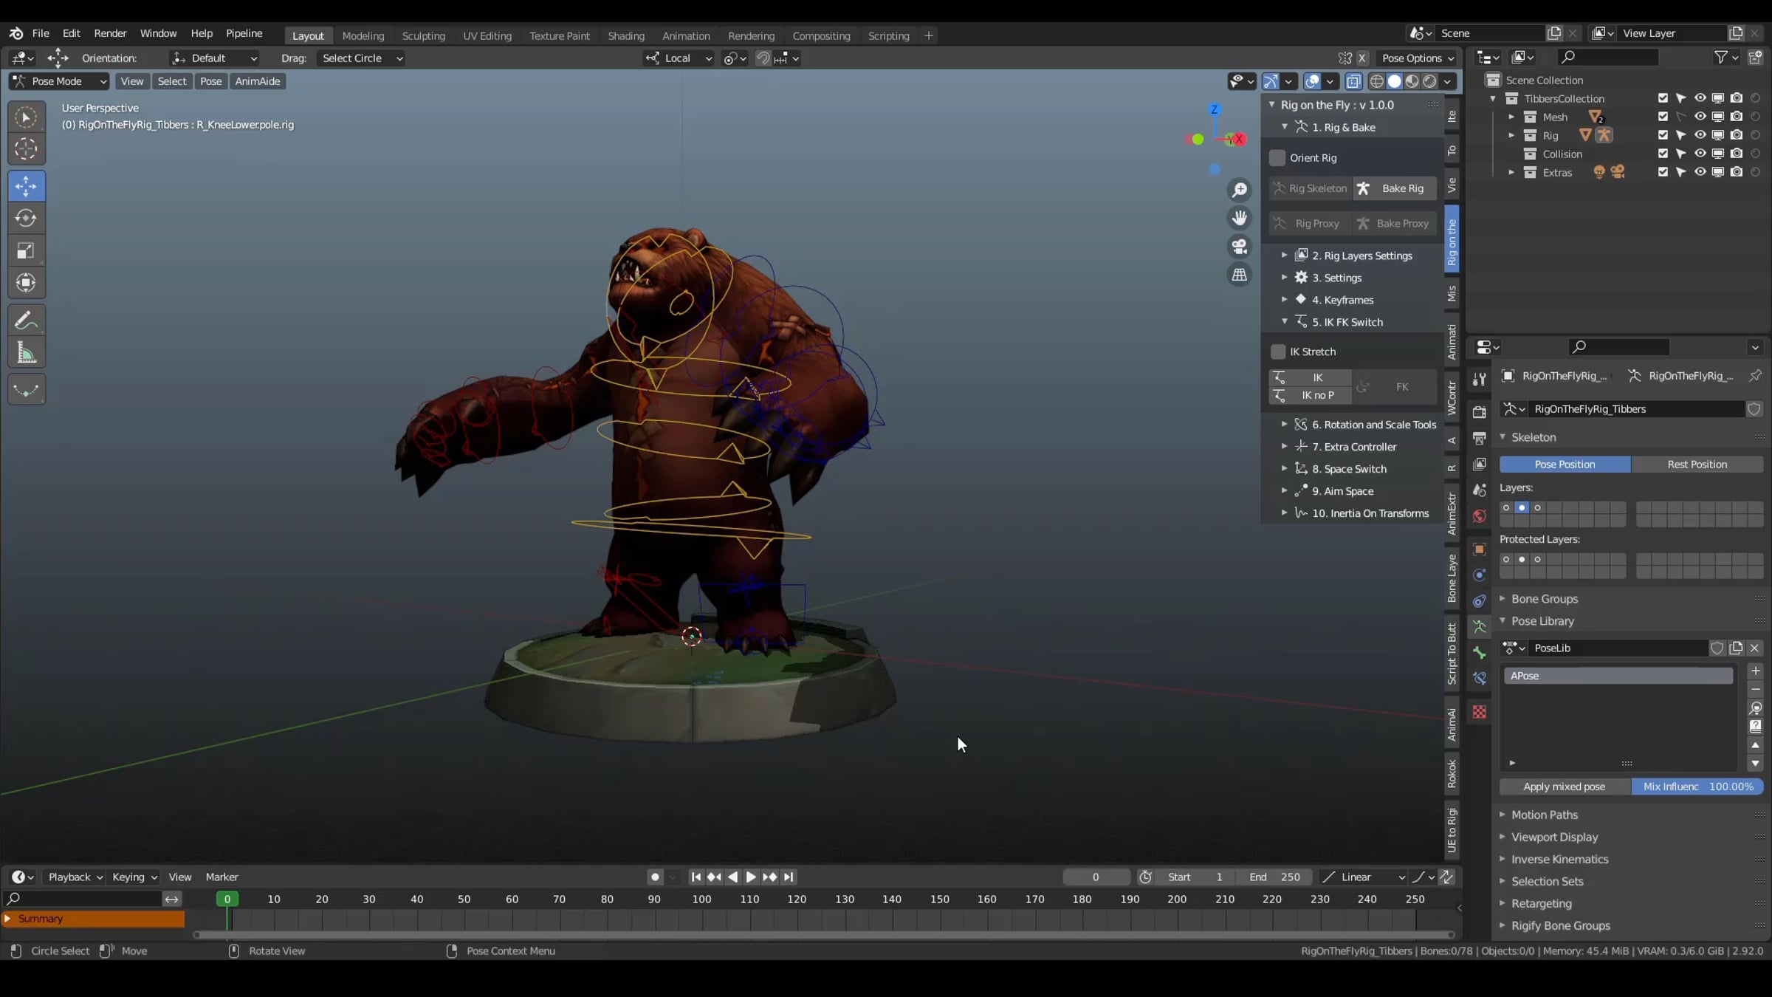Open the Local transform orientation dropdown
The width and height of the screenshot is (1772, 997).
point(679,58)
